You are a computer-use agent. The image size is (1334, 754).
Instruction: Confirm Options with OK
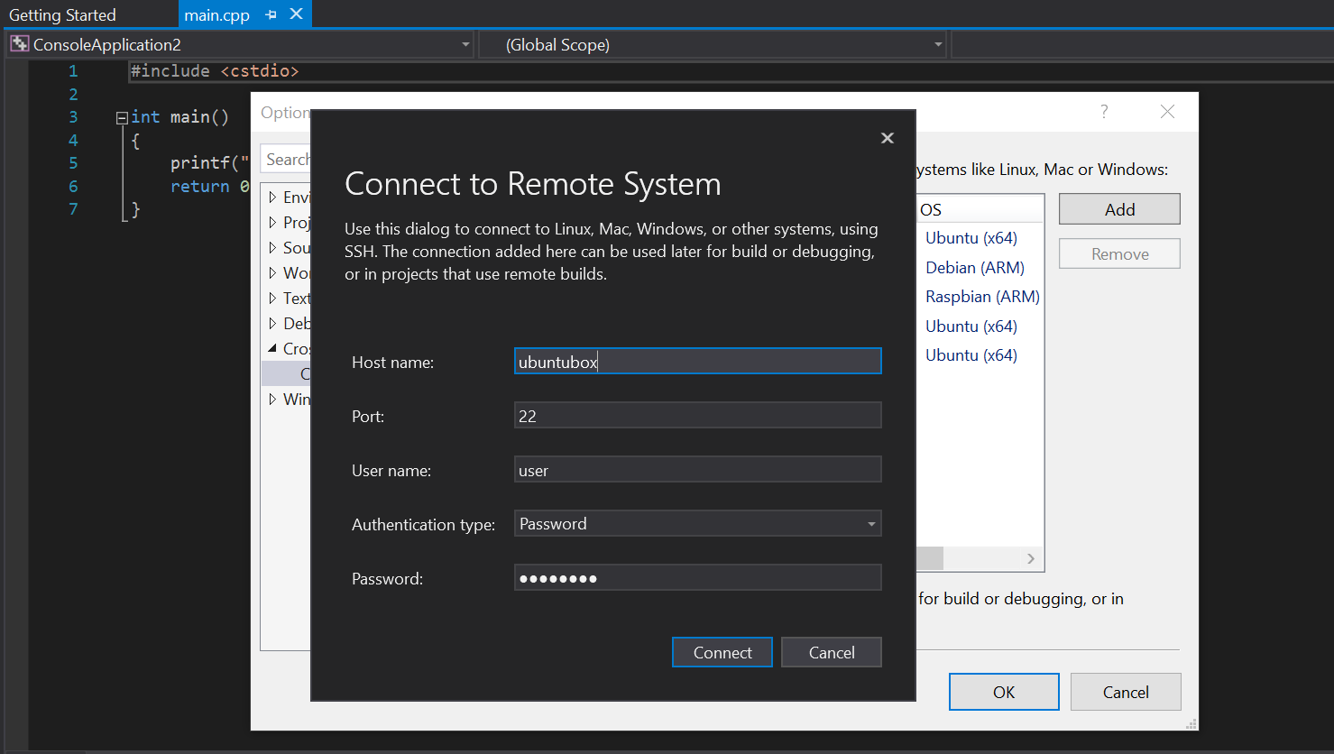tap(1004, 692)
